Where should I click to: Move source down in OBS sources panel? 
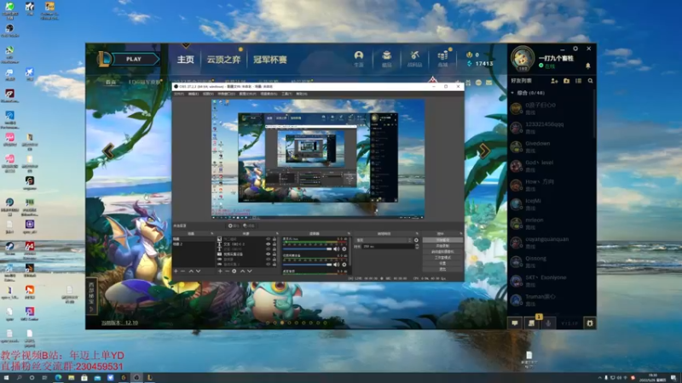click(x=250, y=271)
